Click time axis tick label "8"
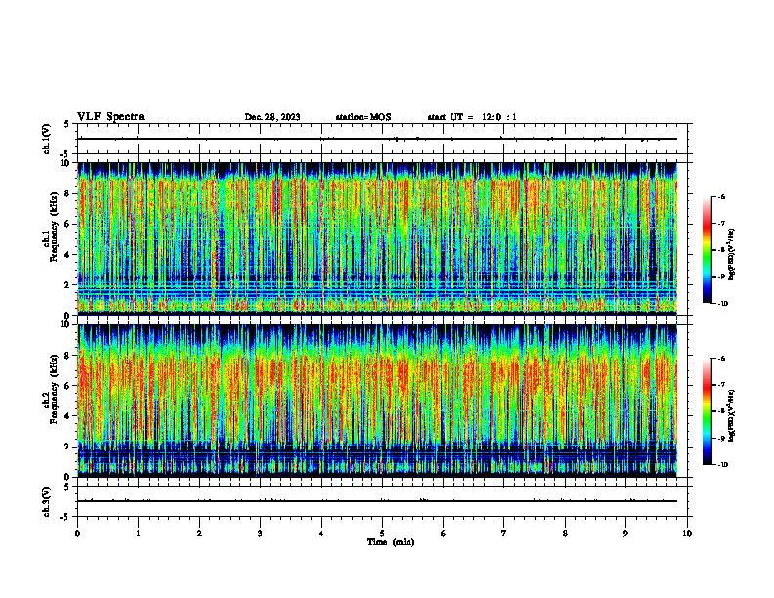The image size is (774, 598). (x=565, y=534)
